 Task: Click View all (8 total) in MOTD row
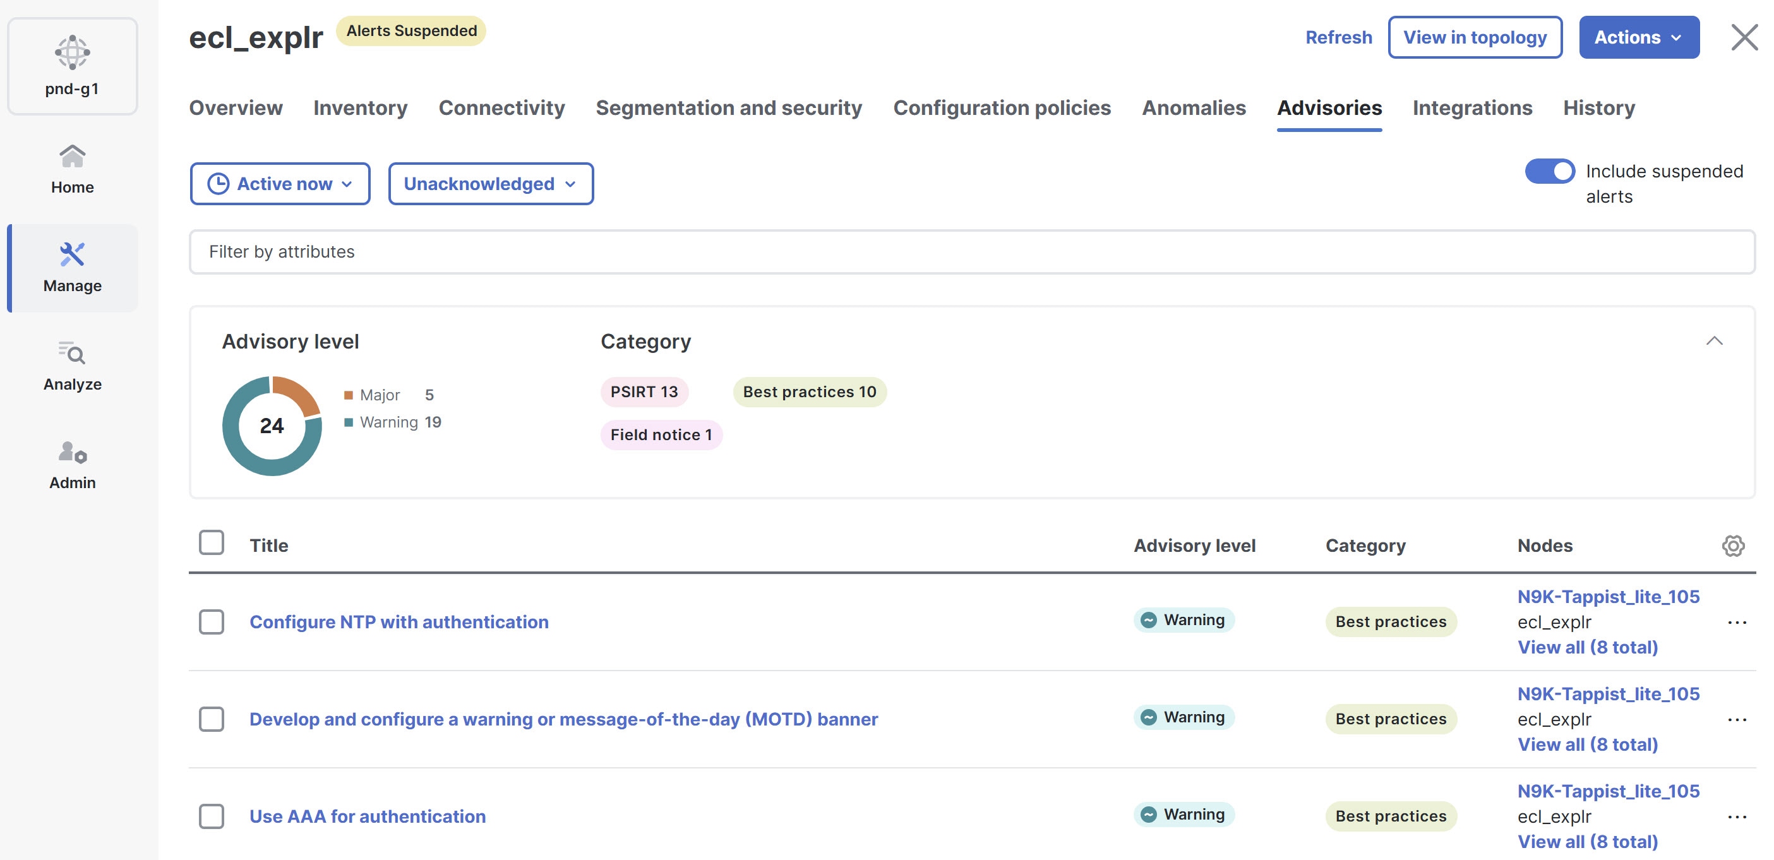[1587, 744]
